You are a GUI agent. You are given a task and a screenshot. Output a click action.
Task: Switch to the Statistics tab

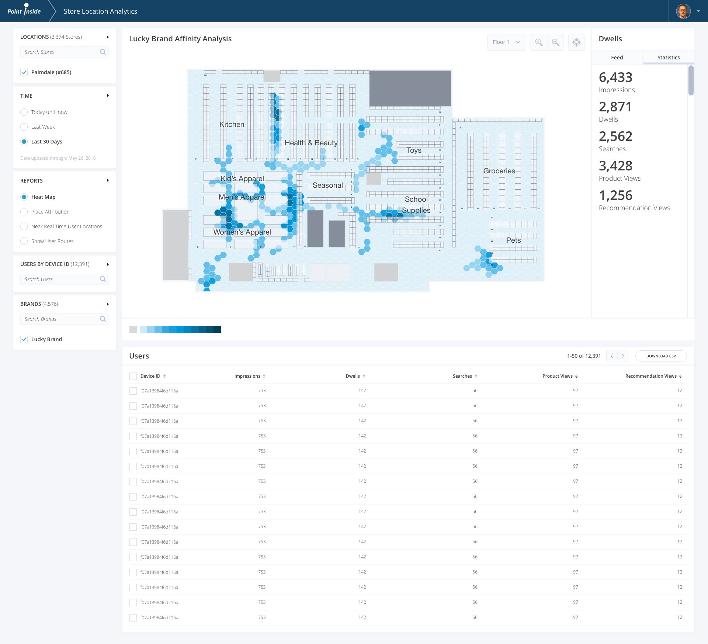pos(669,58)
